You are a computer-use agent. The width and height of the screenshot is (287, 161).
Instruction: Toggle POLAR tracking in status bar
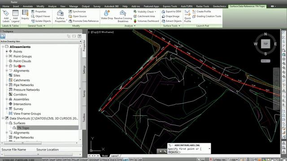(75, 160)
